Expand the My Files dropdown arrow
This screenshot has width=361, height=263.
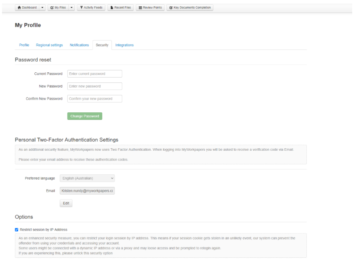tap(72, 8)
